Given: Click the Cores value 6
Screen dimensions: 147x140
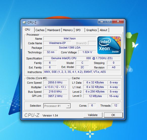Looking at the screenshot, I should pos(92,105).
